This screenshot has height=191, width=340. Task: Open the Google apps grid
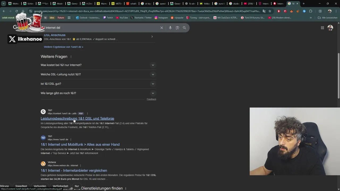pos(322,28)
